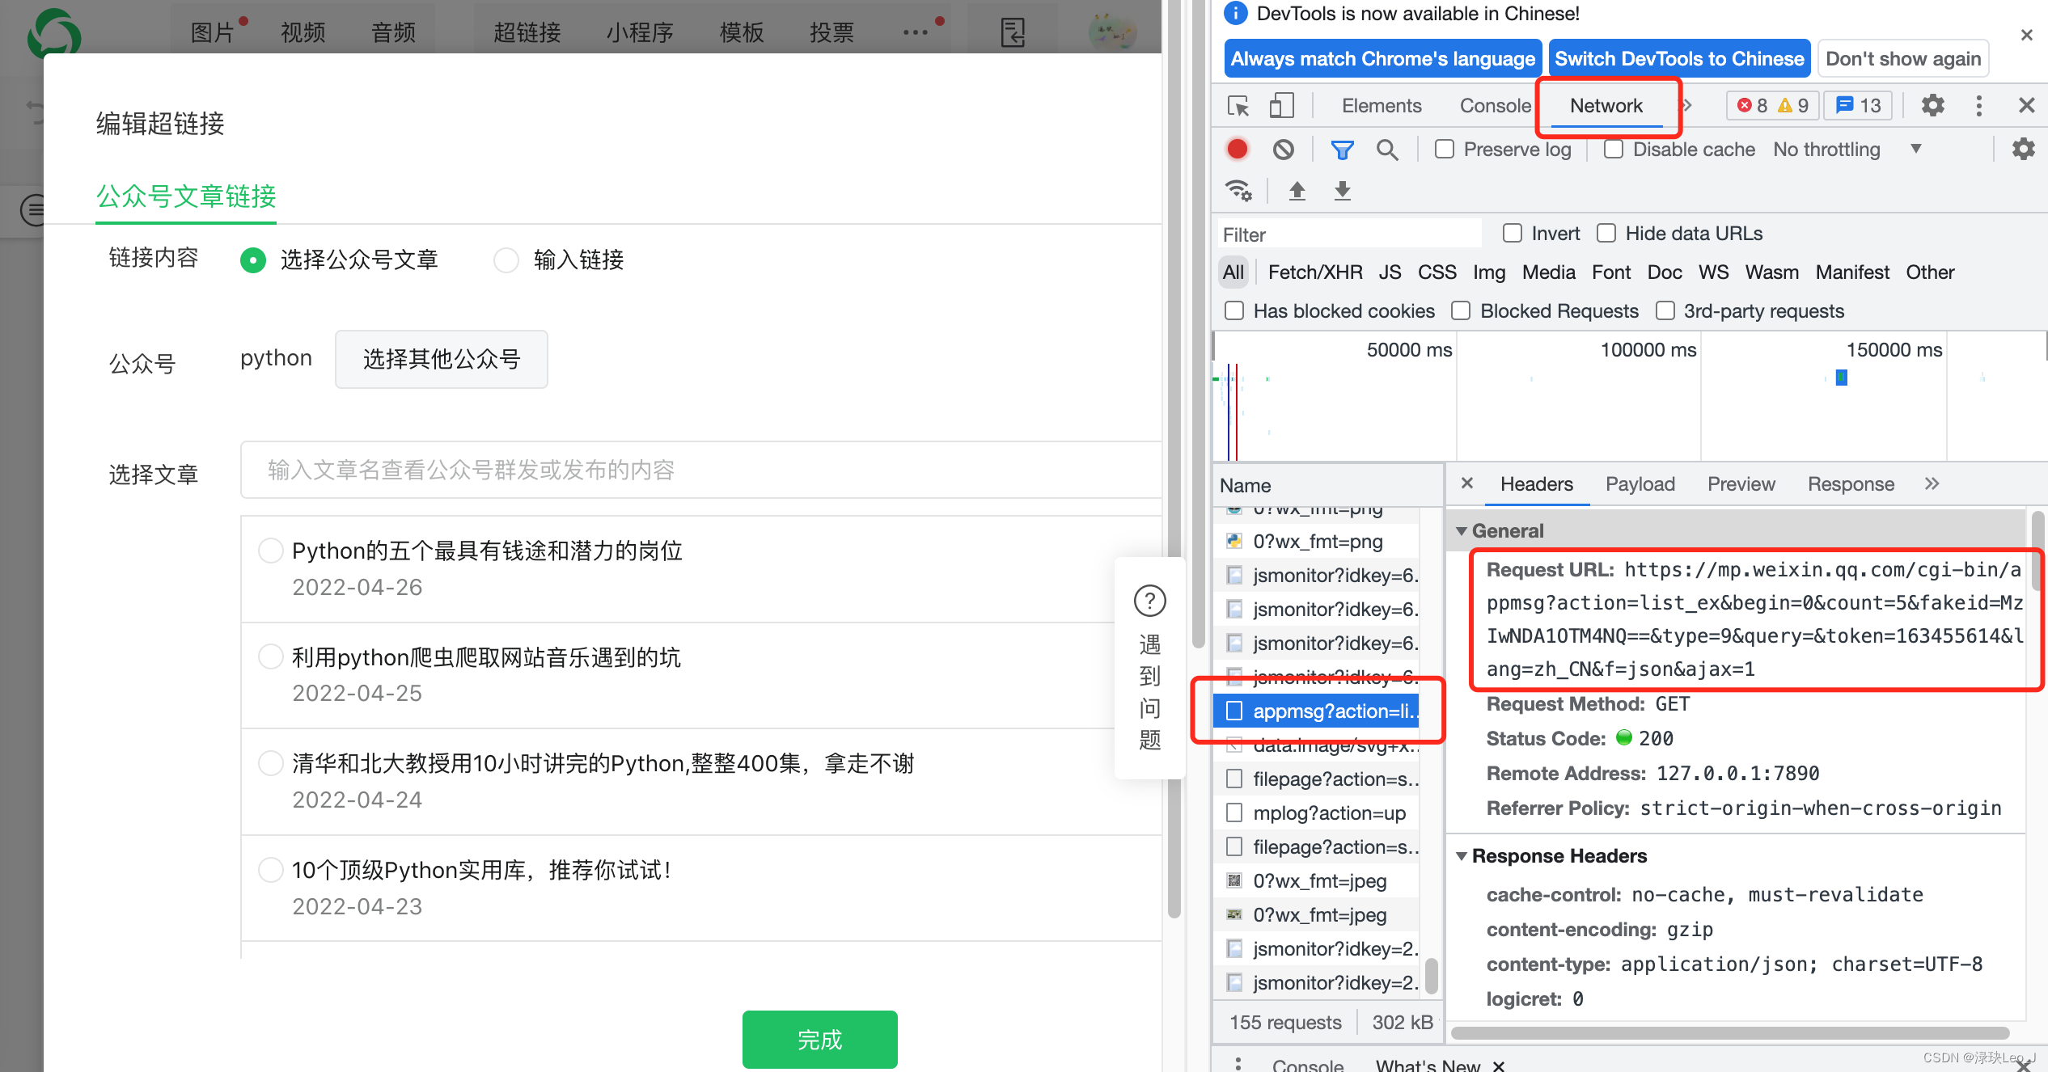Click the red record network log button
Image resolution: width=2048 pixels, height=1072 pixels.
point(1237,150)
